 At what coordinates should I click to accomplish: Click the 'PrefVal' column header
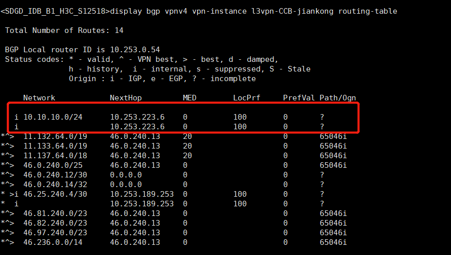tap(299, 98)
